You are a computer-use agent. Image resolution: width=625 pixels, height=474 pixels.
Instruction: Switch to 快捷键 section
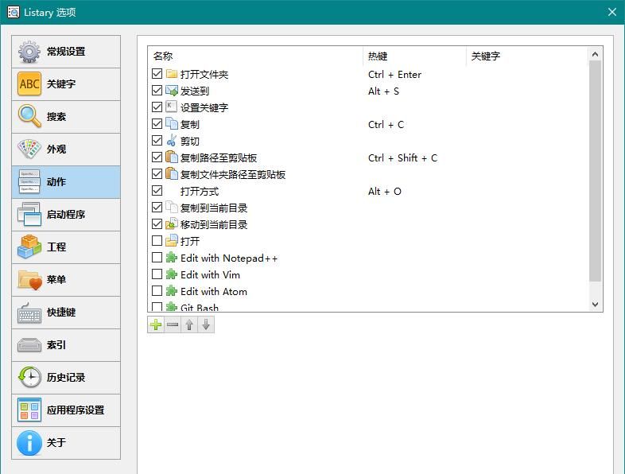pos(66,313)
